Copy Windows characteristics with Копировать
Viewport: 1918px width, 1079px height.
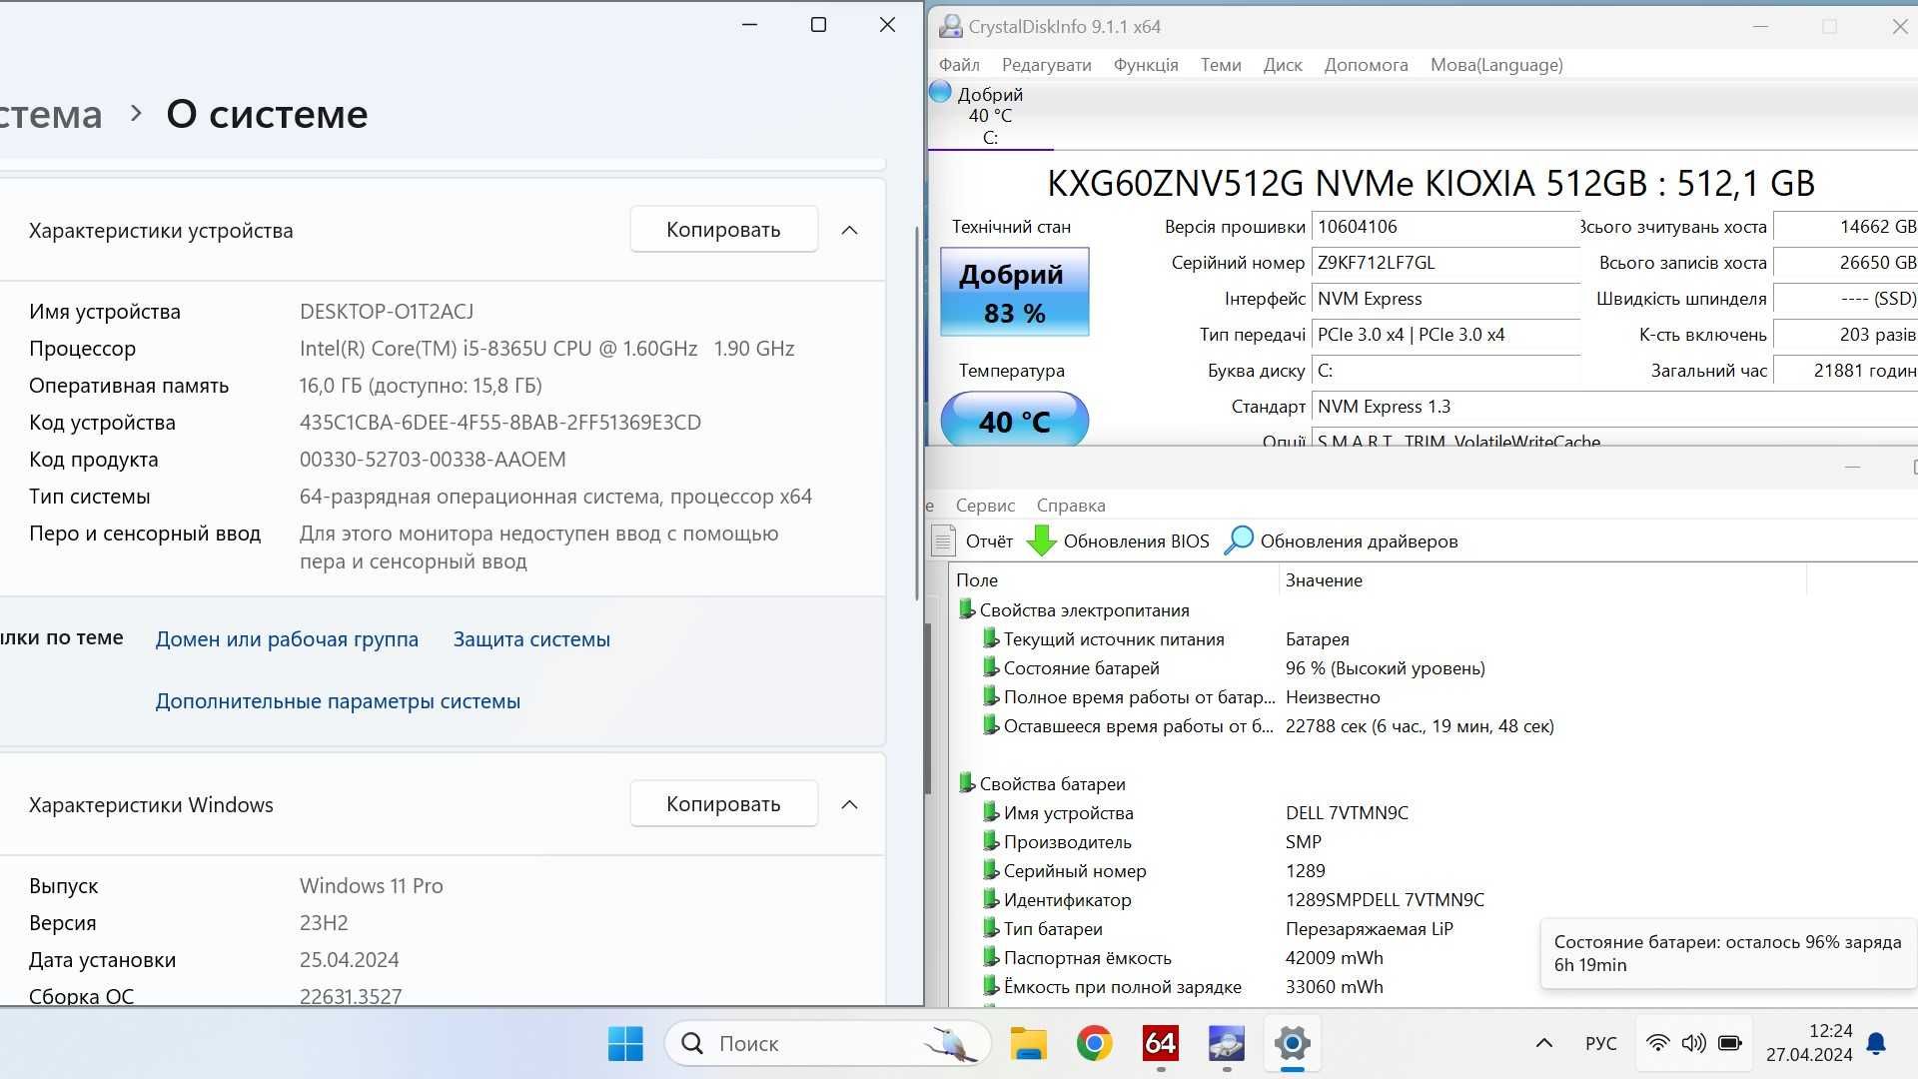(723, 804)
